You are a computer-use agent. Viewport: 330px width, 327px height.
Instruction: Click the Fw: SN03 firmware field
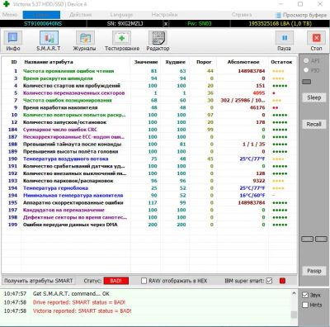(200, 24)
